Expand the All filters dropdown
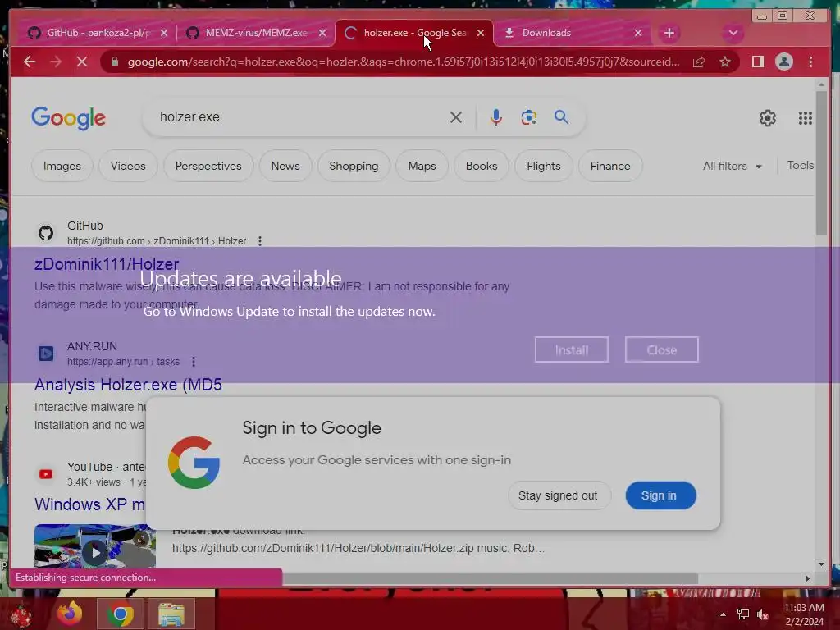 pos(733,166)
